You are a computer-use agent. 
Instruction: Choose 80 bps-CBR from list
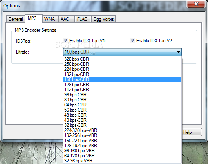tap(122, 100)
